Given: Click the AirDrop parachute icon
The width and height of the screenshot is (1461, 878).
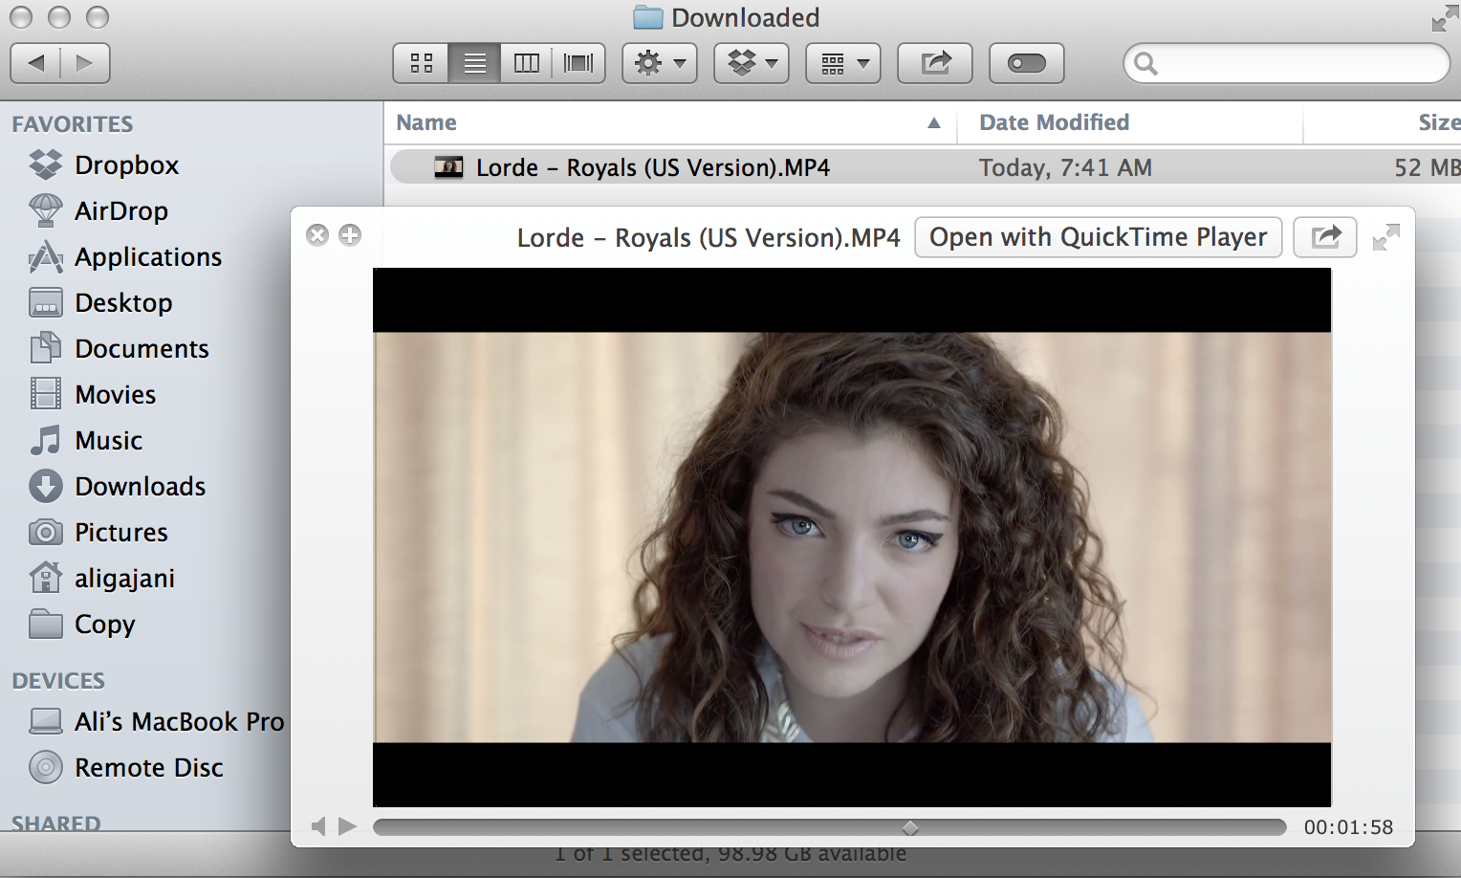Looking at the screenshot, I should tap(46, 210).
